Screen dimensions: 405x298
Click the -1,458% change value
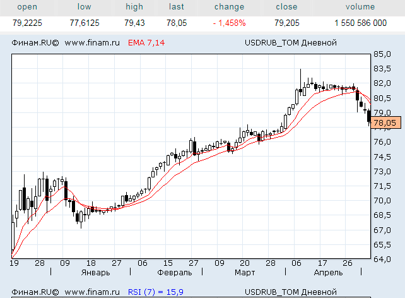pyautogui.click(x=229, y=23)
